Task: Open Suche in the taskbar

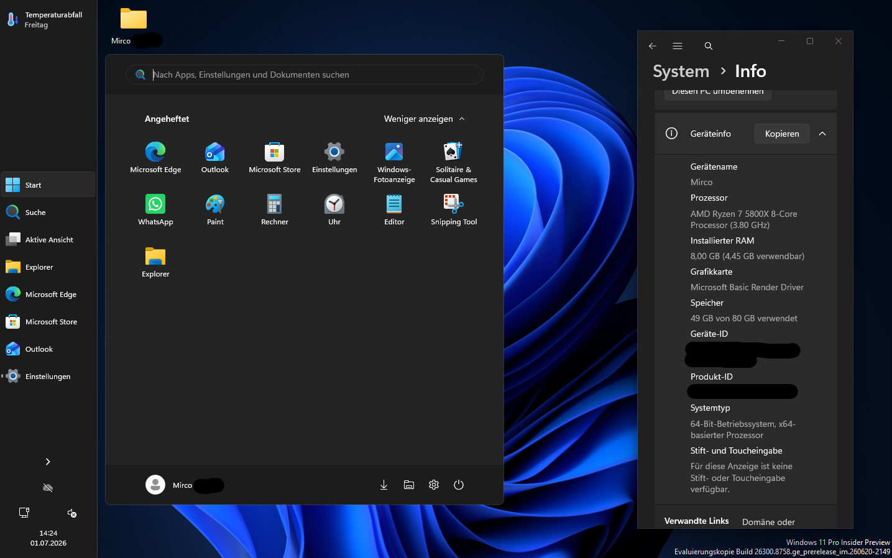Action: 48,213
